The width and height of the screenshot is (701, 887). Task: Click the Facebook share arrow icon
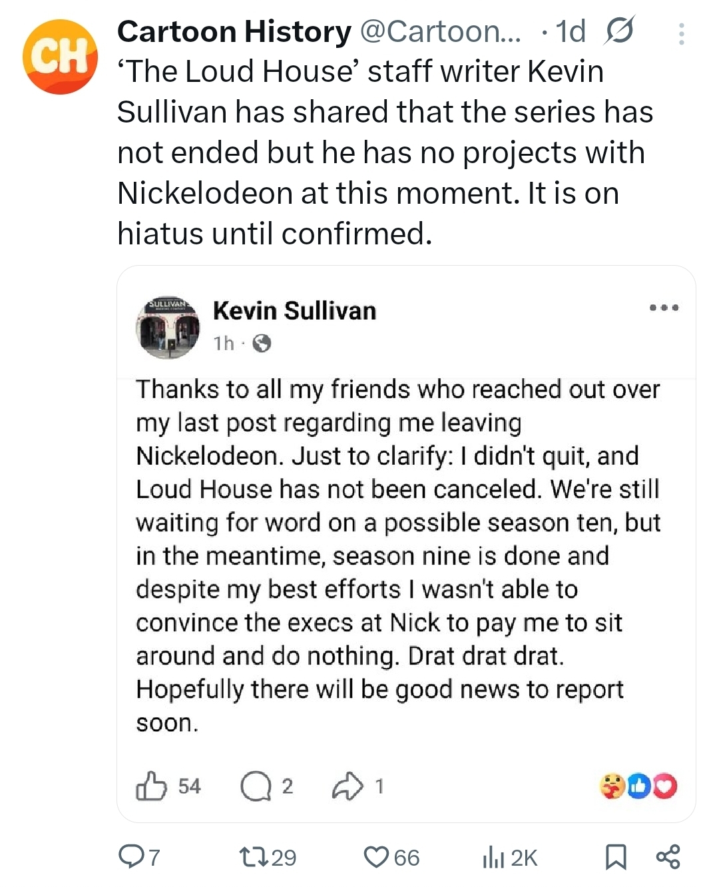(348, 786)
